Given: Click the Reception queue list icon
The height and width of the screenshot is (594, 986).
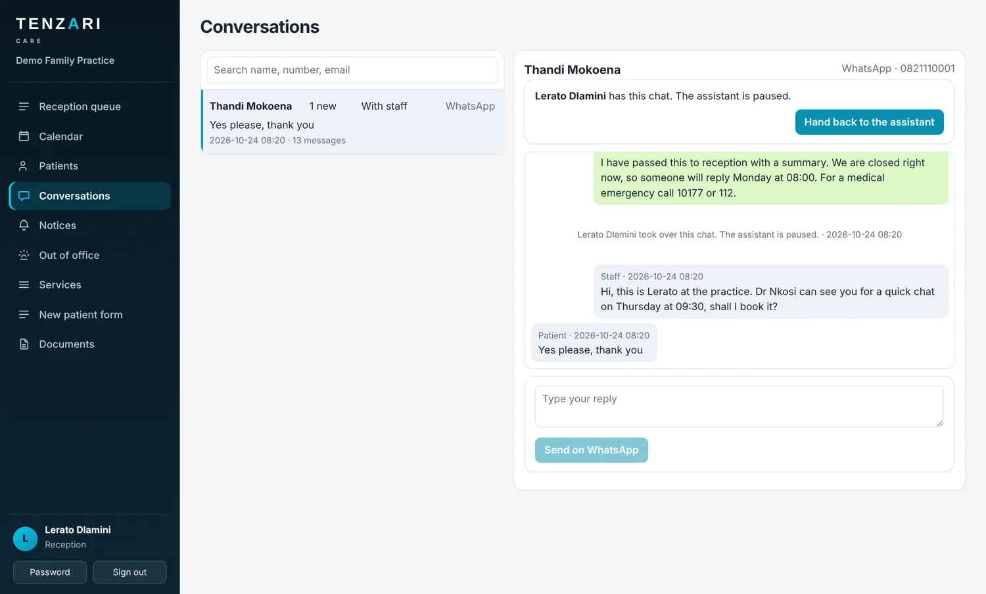Looking at the screenshot, I should coord(24,106).
